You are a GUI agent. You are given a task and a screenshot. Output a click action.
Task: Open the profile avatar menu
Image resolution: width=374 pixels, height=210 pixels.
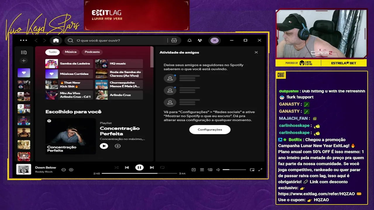[x=215, y=40]
